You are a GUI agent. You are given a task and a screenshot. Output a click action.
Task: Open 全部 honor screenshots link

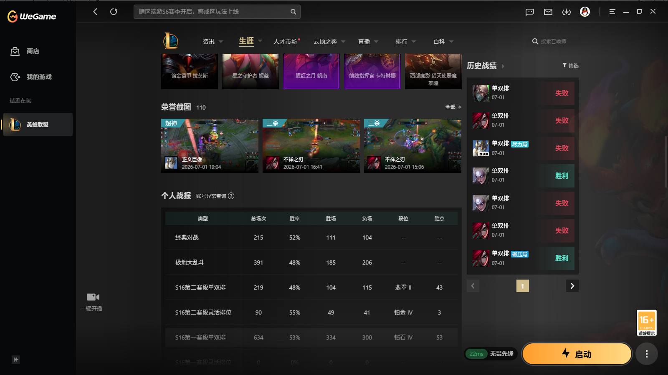coord(453,107)
